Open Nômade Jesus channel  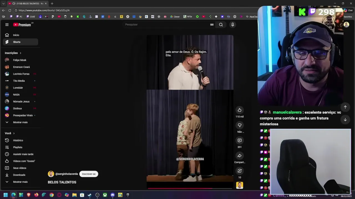coord(21,101)
